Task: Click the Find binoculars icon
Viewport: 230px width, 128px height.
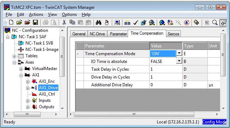Action: click(98, 22)
